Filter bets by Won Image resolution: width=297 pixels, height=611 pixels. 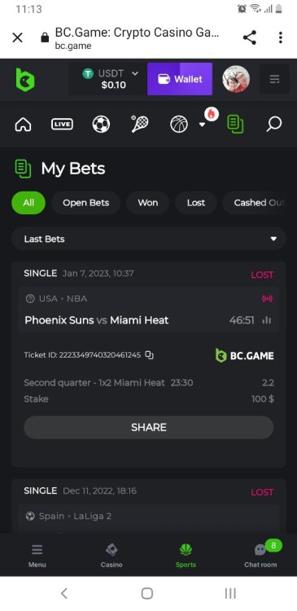click(x=148, y=203)
